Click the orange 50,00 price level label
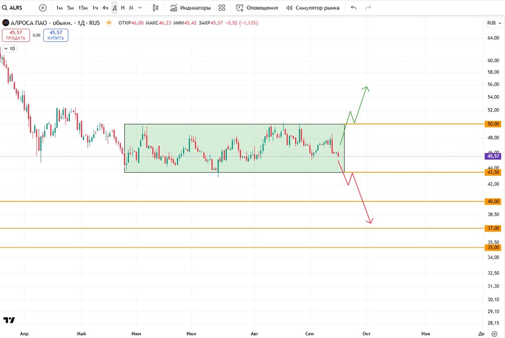This screenshot has height=338, width=505. tap(493, 124)
